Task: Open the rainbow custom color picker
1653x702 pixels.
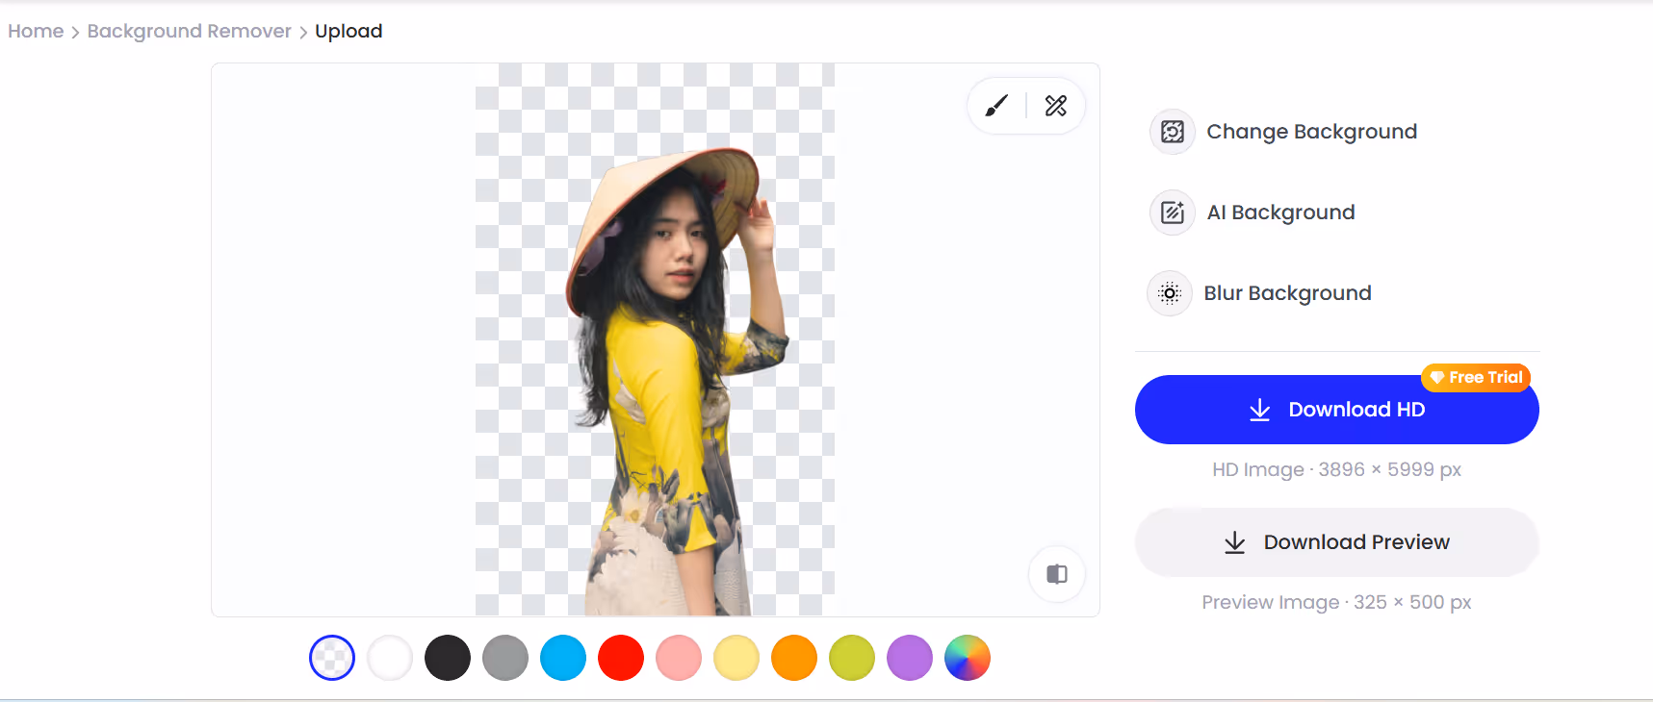Action: [968, 659]
